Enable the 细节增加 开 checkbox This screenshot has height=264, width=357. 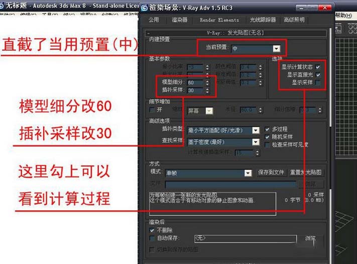click(152, 110)
